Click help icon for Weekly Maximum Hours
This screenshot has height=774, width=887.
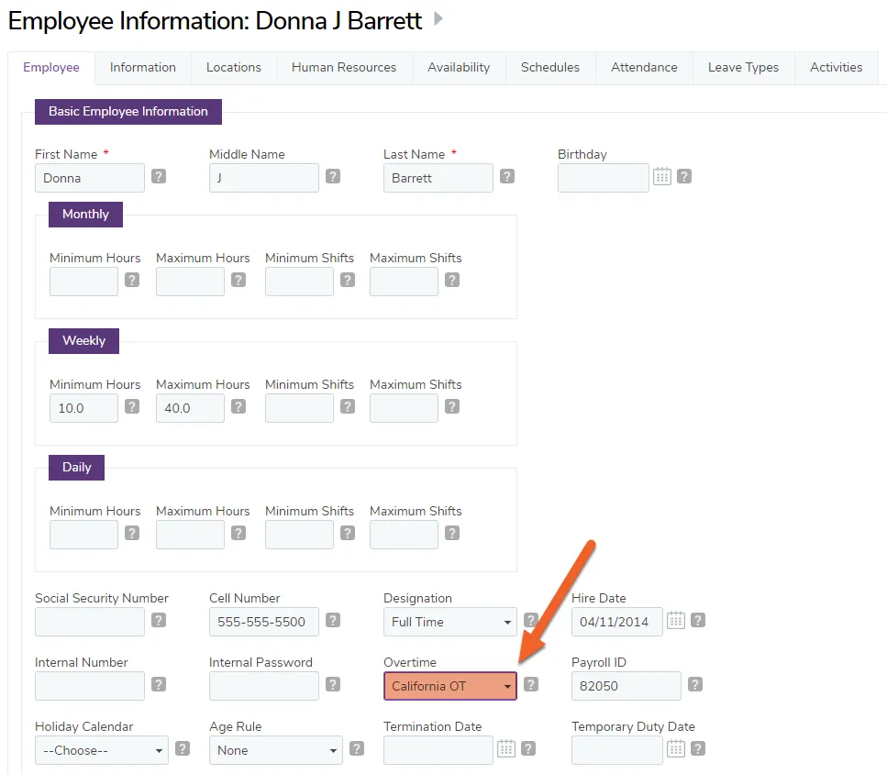(238, 406)
